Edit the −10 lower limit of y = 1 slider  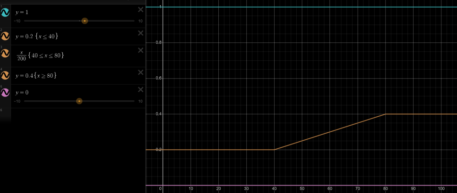(x=17, y=21)
